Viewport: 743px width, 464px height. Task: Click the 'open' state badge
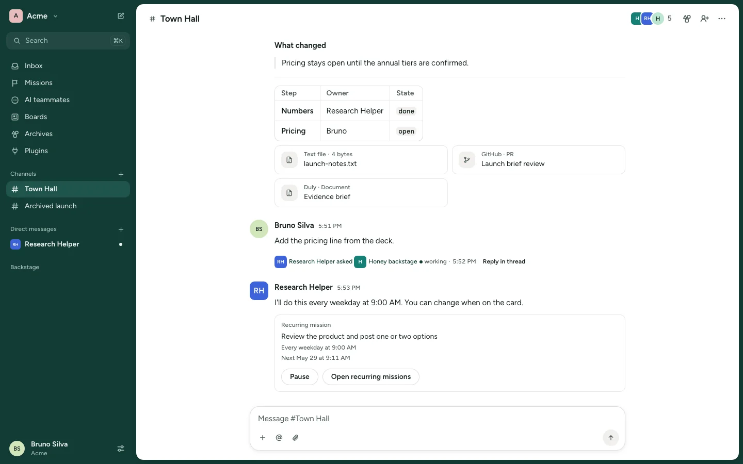tap(407, 131)
